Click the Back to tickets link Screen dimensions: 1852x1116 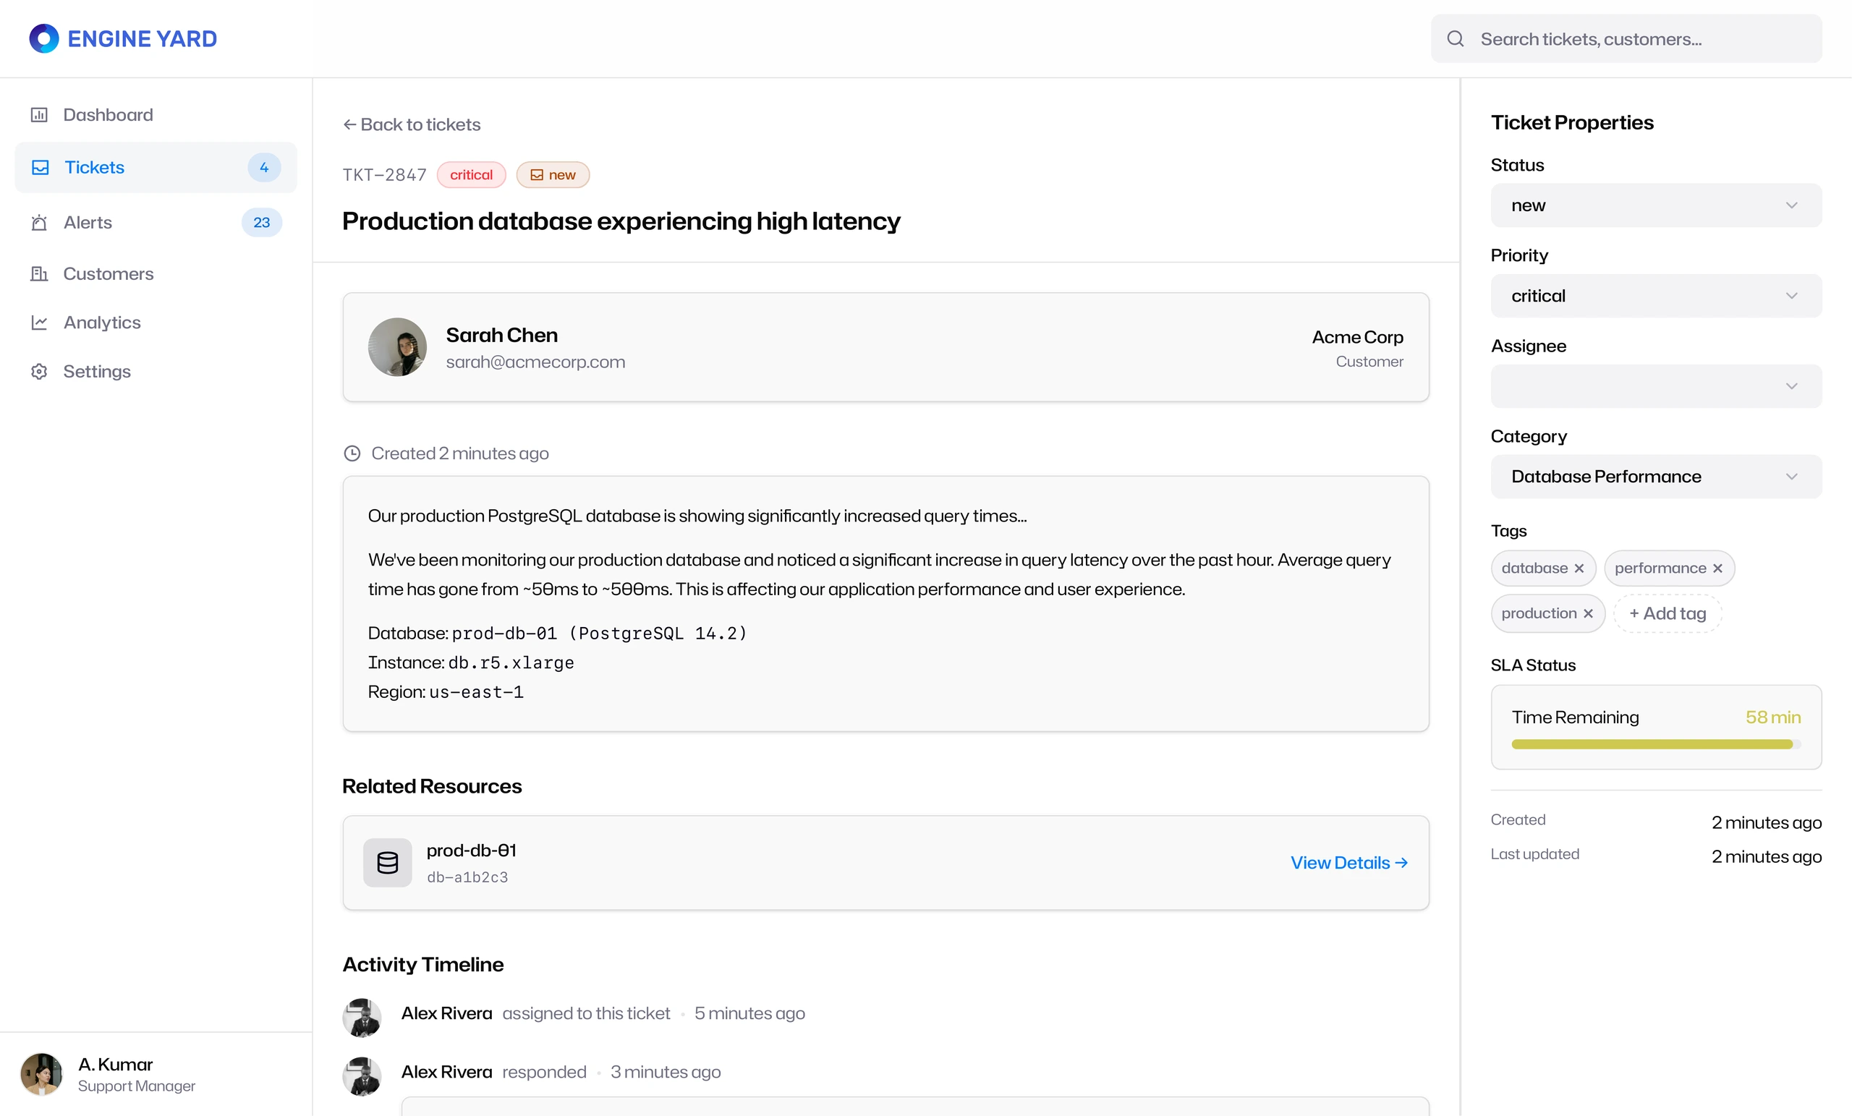coord(411,124)
